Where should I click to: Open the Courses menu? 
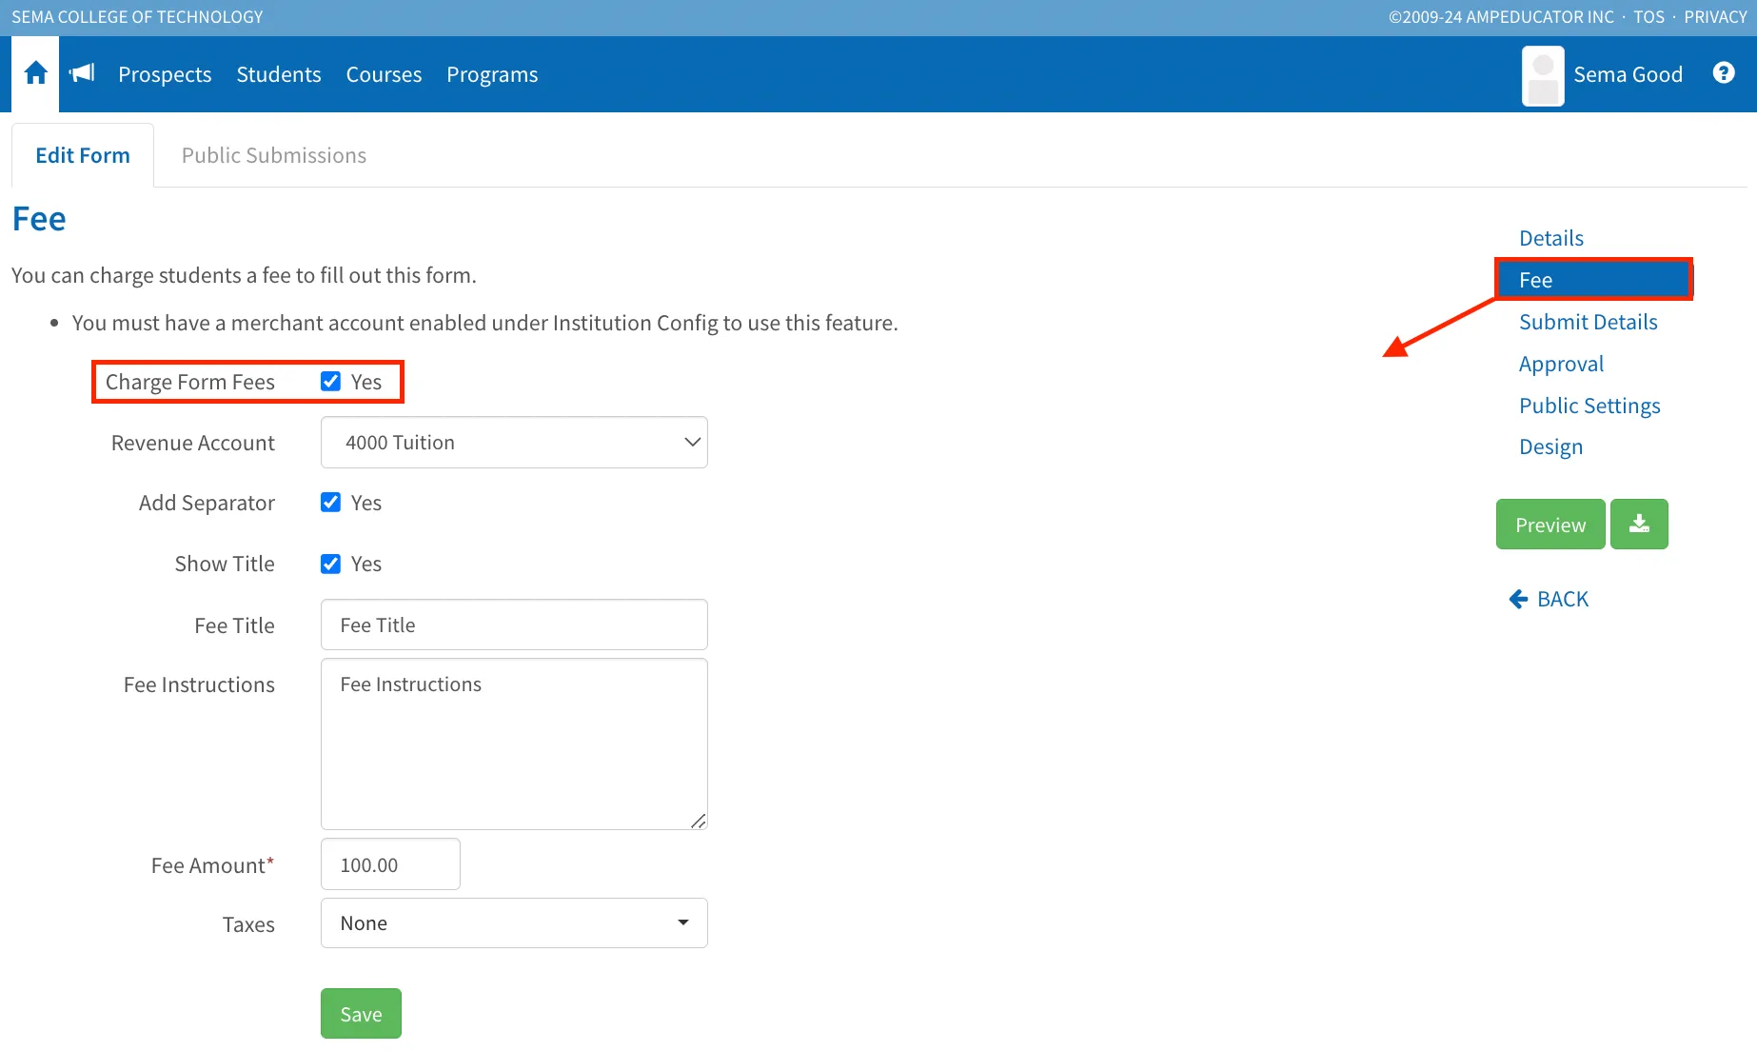[384, 74]
